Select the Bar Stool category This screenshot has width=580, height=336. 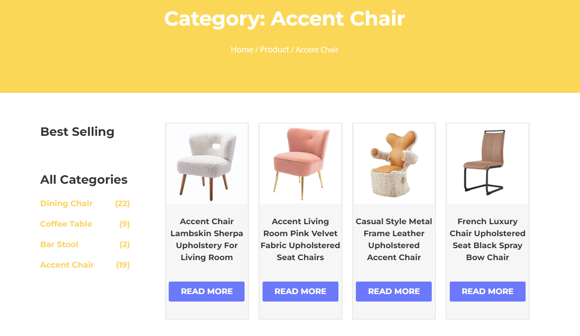point(59,245)
